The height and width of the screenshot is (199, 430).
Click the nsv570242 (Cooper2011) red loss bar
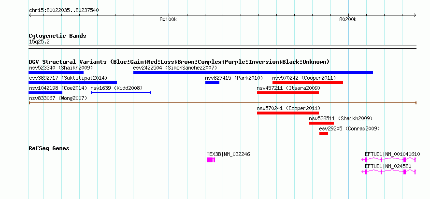pos(308,83)
